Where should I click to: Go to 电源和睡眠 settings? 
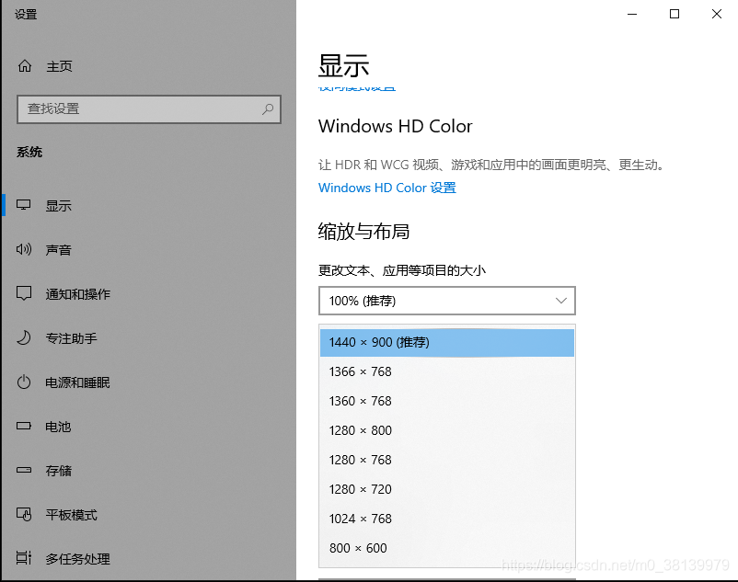click(x=77, y=382)
